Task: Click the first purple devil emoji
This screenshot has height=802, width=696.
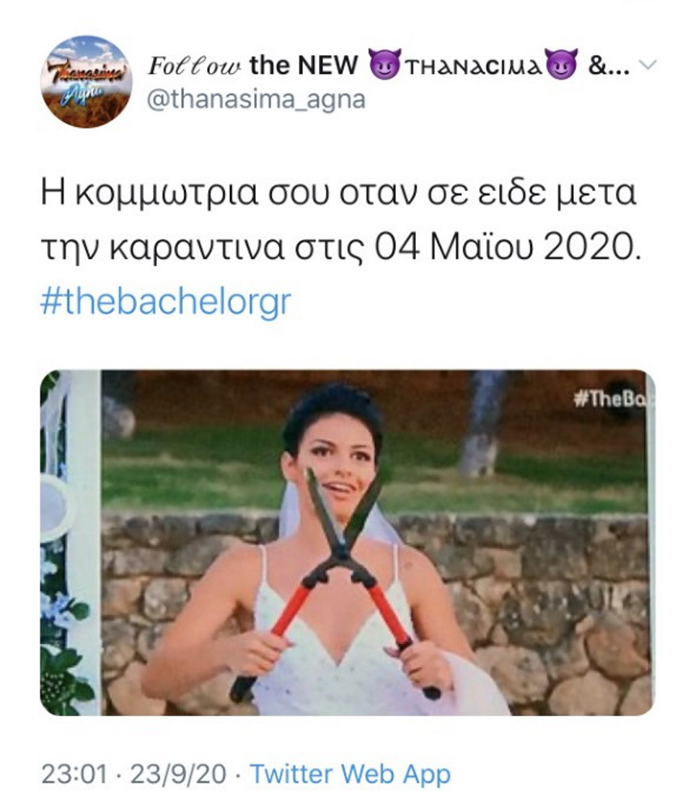Action: tap(385, 65)
